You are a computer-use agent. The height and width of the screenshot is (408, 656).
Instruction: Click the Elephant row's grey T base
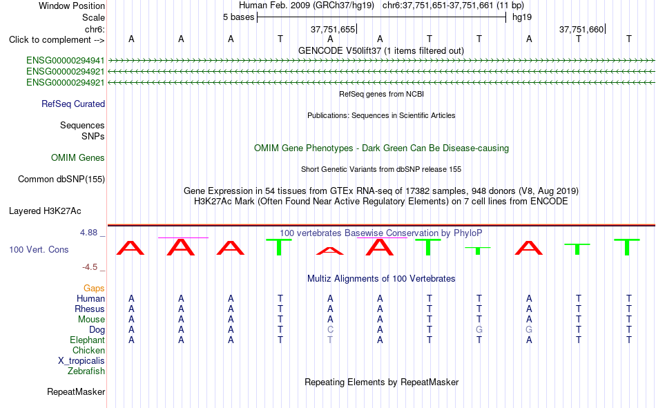click(330, 340)
